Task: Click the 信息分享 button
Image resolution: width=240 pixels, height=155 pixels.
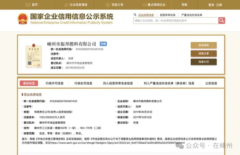Action: click(203, 53)
